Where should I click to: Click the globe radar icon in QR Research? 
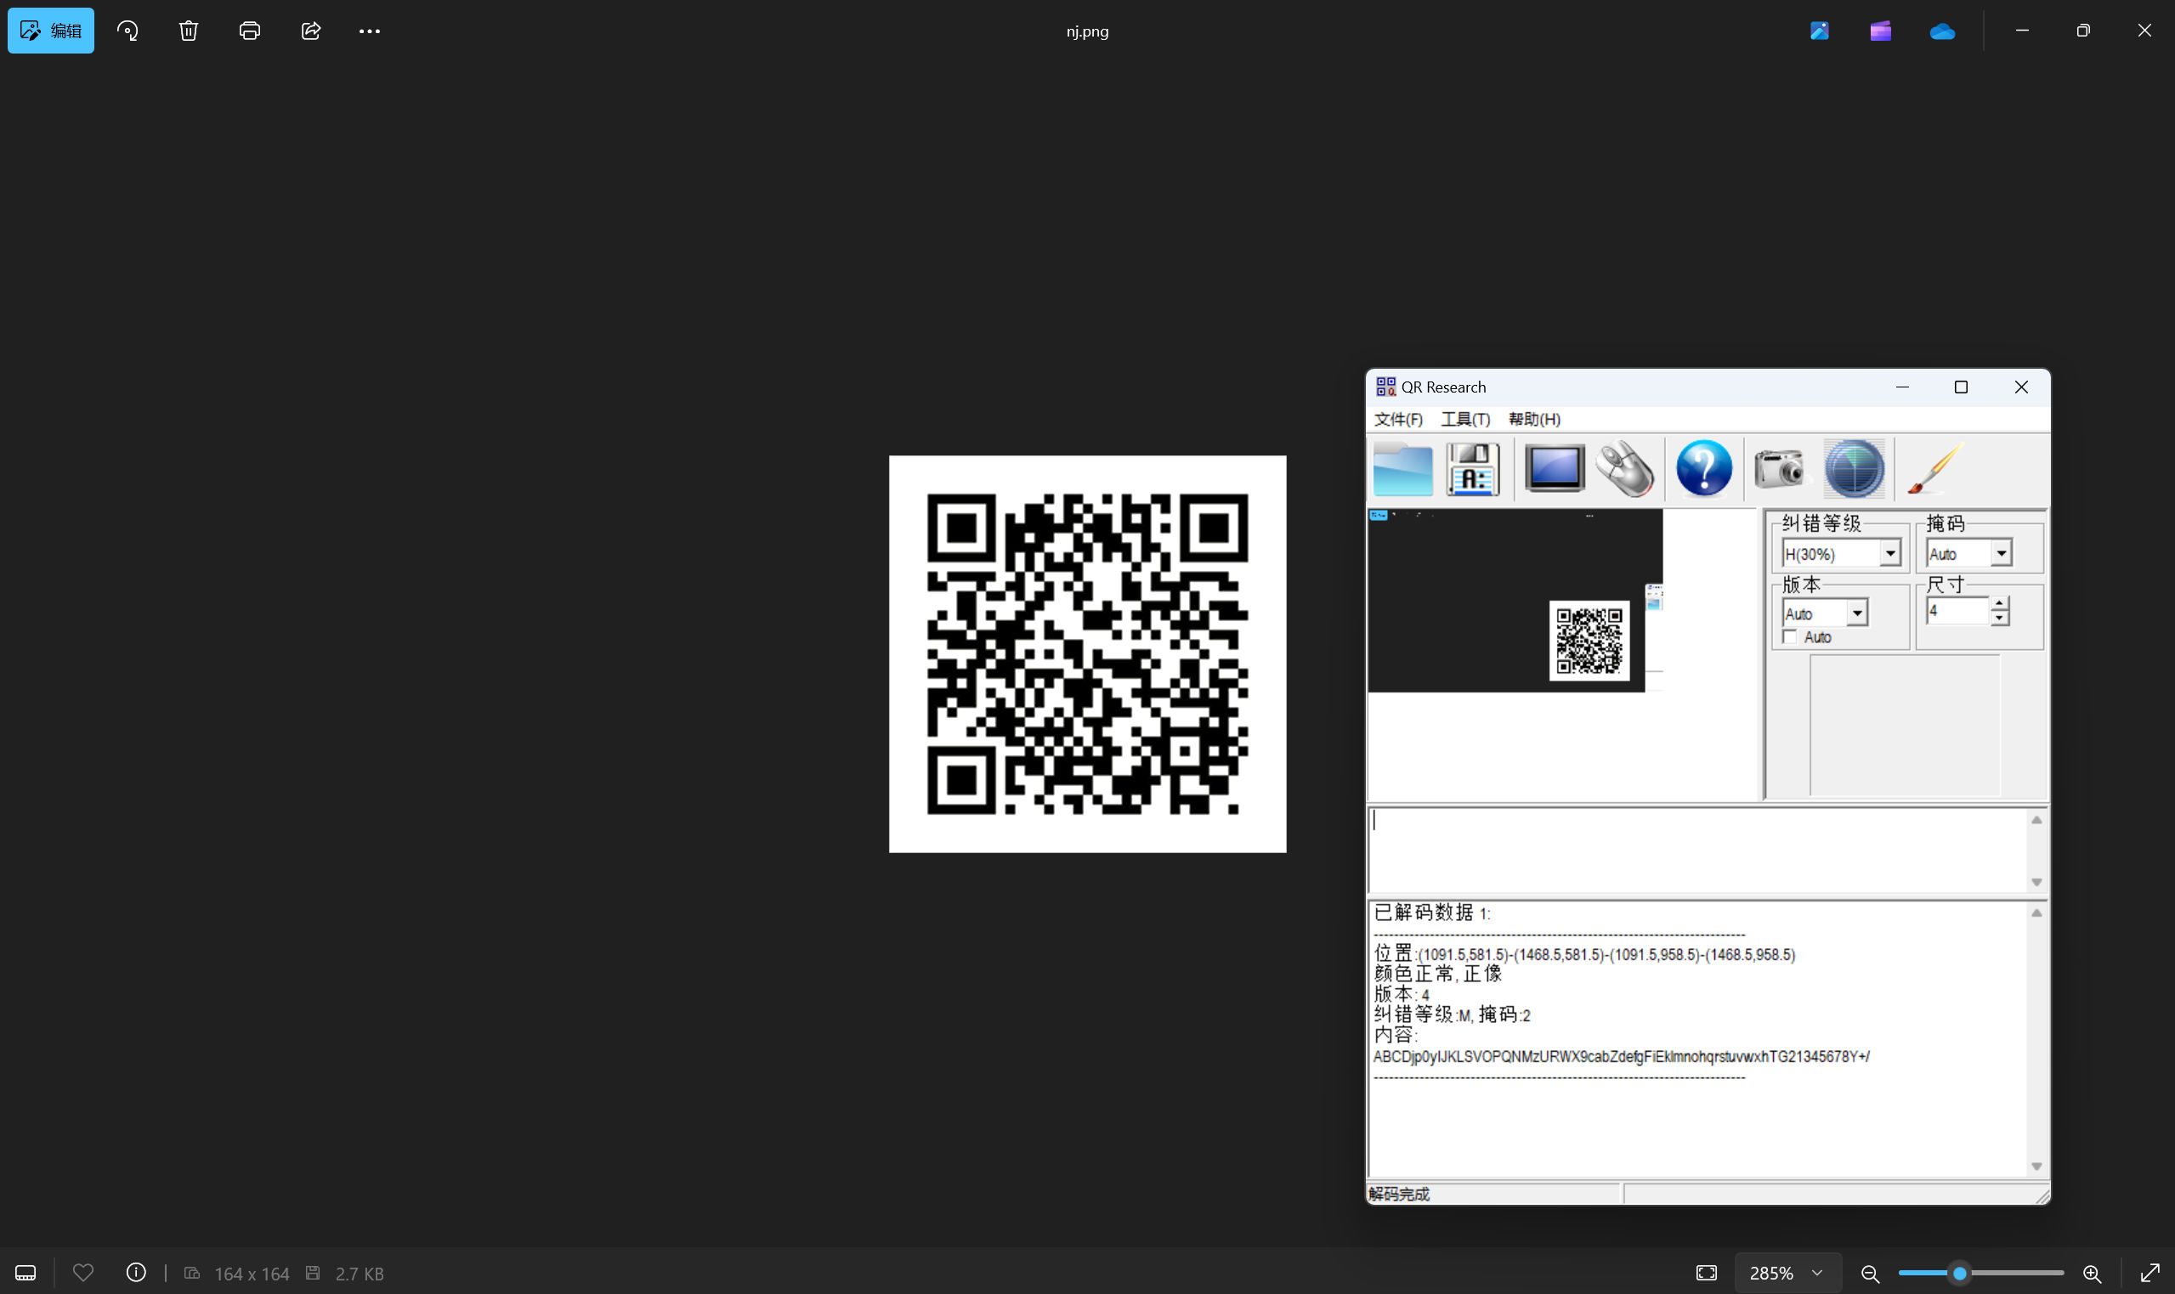click(x=1854, y=469)
